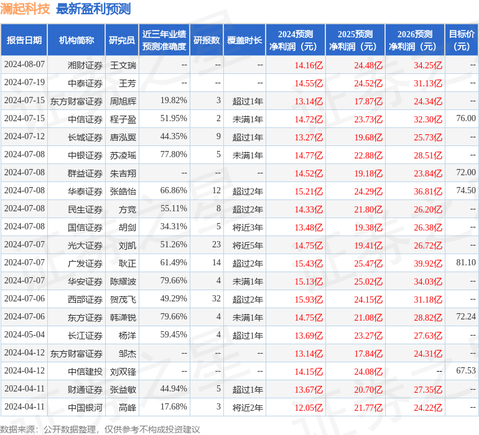This screenshot has height=435, width=479.
Task: Click accuracy value 77.80%
Action: [174, 155]
